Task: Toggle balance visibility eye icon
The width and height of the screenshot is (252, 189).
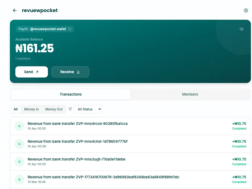Action: point(241,29)
